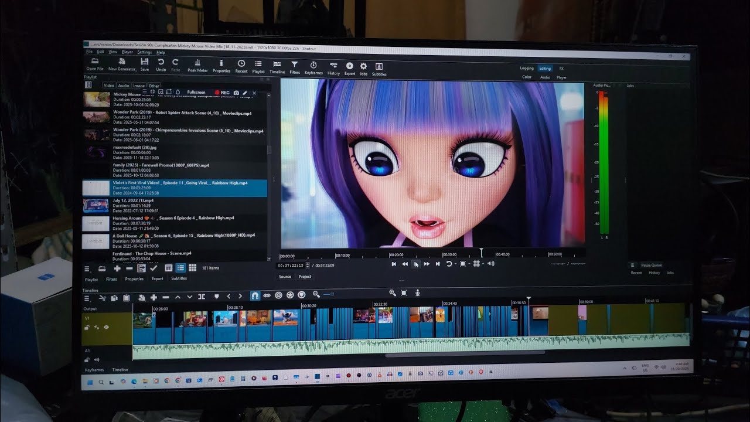Click the current timecode input field
Viewport: 750px width, 422px height.
click(291, 266)
